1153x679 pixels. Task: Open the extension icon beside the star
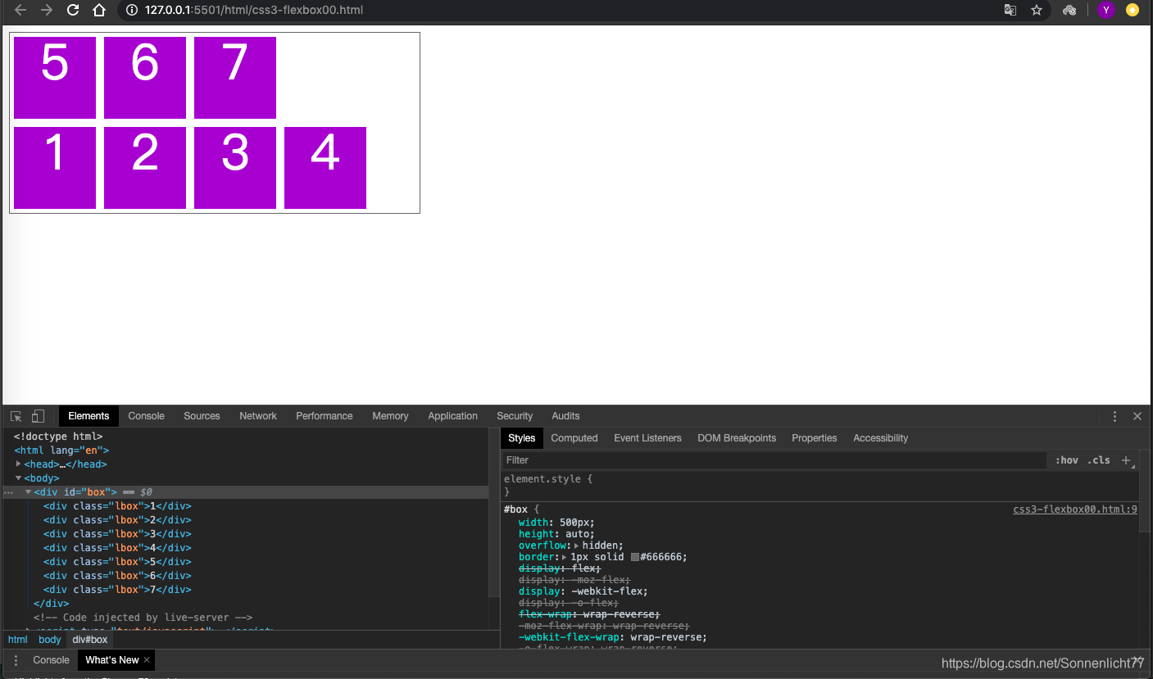1069,10
